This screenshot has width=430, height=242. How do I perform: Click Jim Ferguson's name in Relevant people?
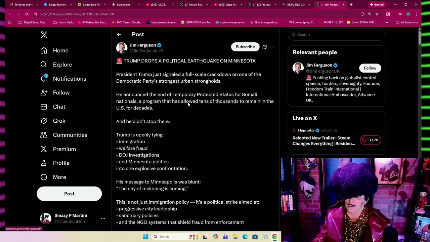319,65
